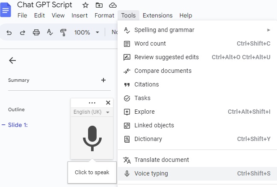Click the undo arrow in toolbar
The height and width of the screenshot is (187, 277).
(9, 32)
